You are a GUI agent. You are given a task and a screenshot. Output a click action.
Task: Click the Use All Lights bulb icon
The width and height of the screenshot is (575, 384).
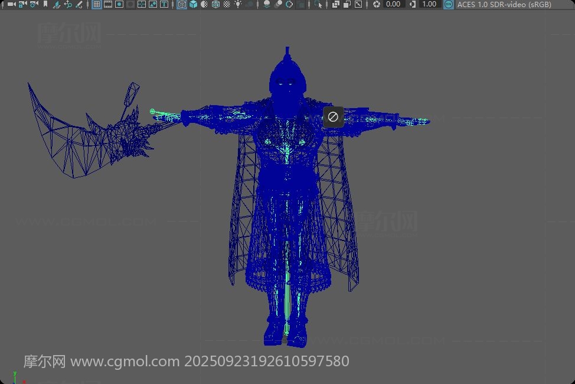[238, 4]
